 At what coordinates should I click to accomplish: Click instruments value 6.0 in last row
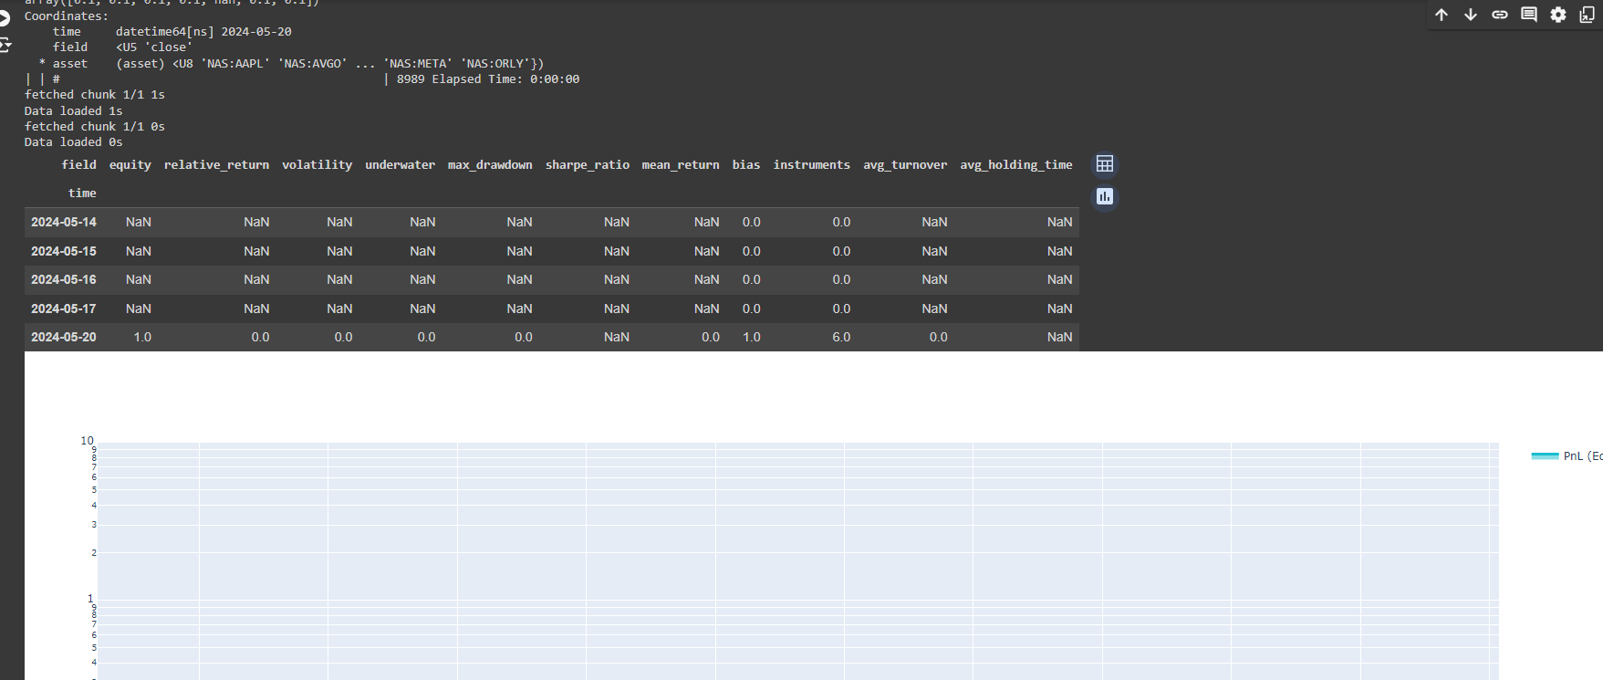(841, 338)
